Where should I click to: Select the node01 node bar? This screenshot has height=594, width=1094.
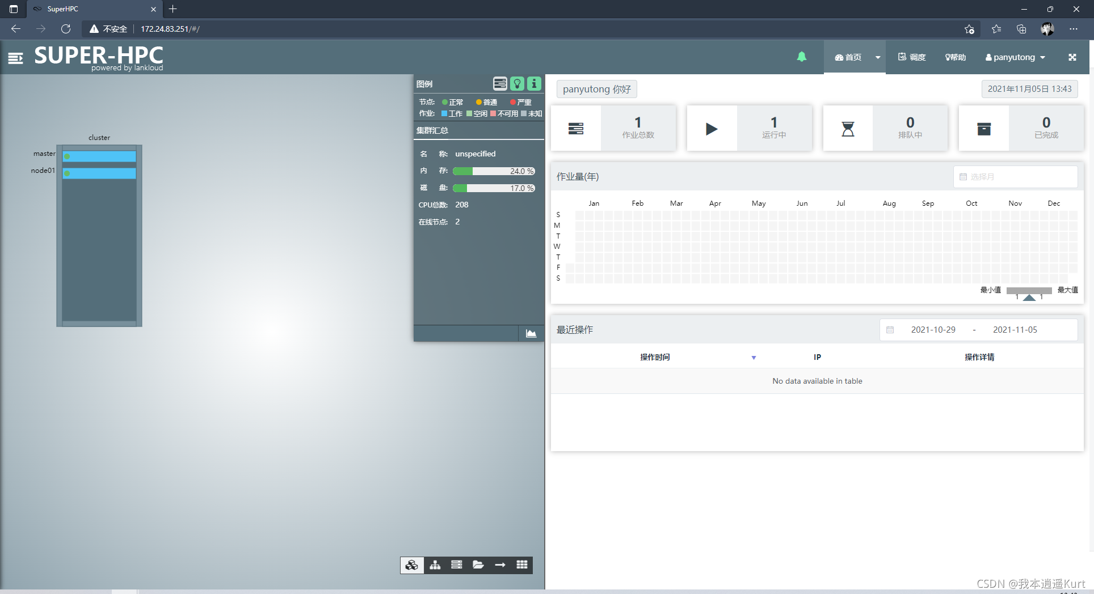coord(99,173)
